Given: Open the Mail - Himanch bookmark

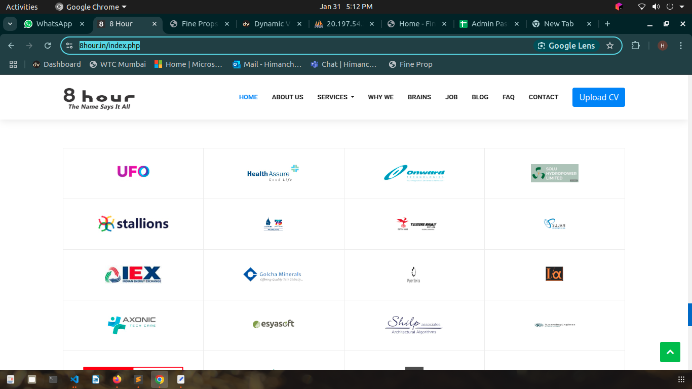Looking at the screenshot, I should (267, 64).
